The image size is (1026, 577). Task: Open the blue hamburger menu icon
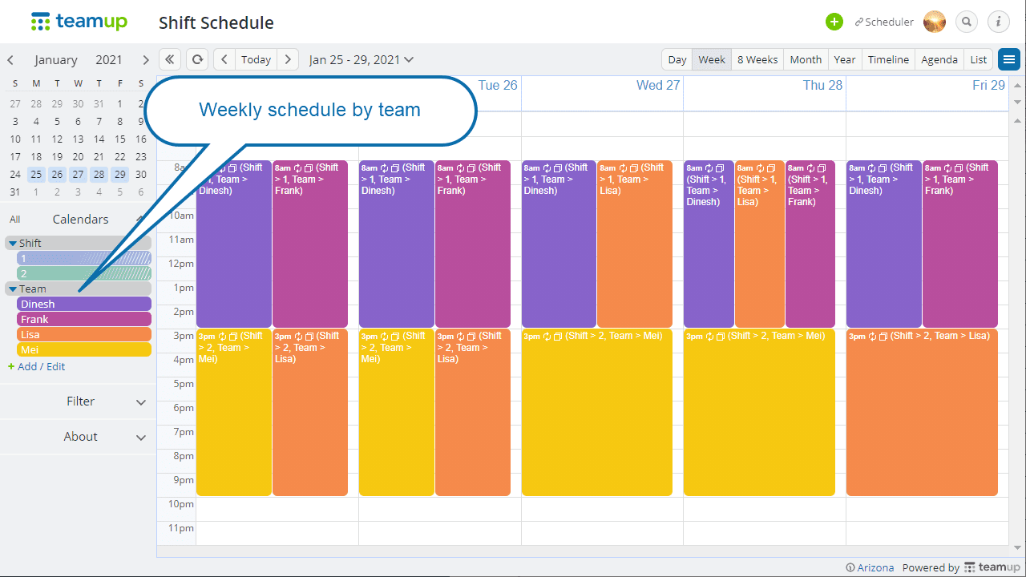pyautogui.click(x=1008, y=59)
